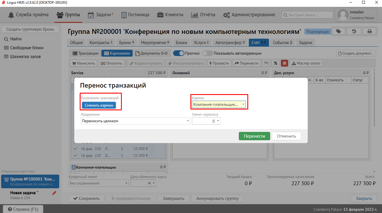This screenshot has width=382, height=213.
Task: Enable Показывать автокоррекции toggle
Action: (x=207, y=53)
